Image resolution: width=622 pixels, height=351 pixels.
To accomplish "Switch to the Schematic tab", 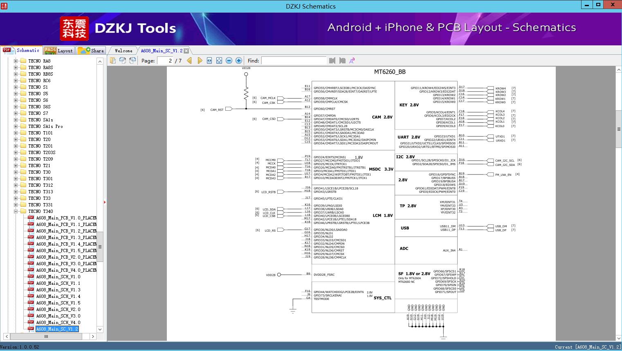I will 21,50.
